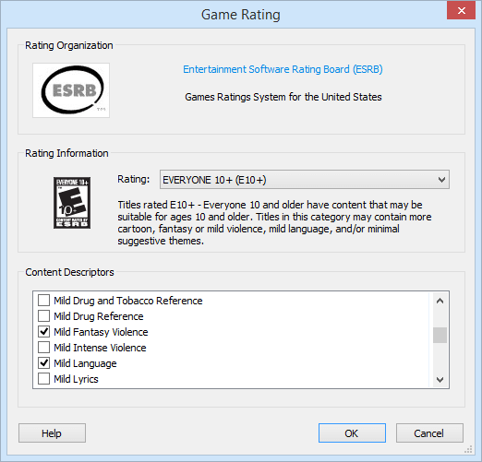Image resolution: width=482 pixels, height=462 pixels.
Task: Check Mild Drug and Tobacco Reference
Action: pyautogui.click(x=43, y=301)
